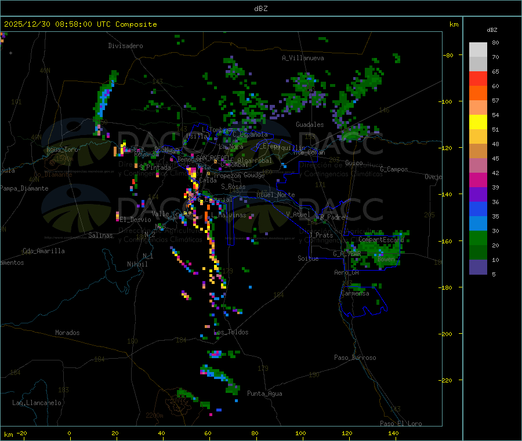Click the R_Padre location label
Screen dimensions: 522x441
point(332,217)
